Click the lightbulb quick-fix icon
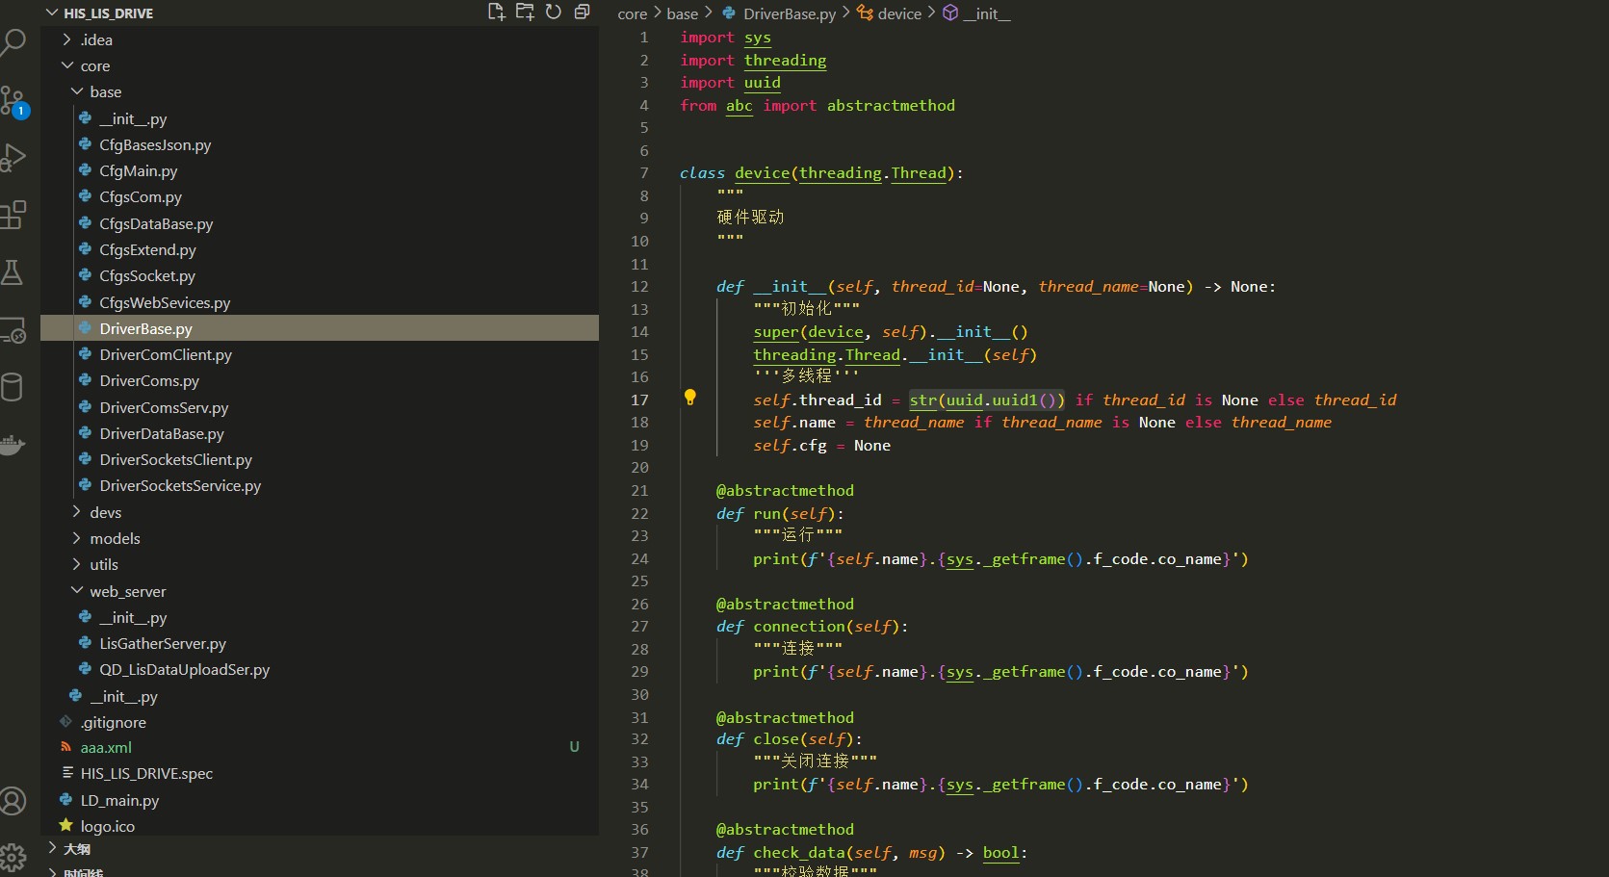Image resolution: width=1609 pixels, height=877 pixels. point(689,397)
